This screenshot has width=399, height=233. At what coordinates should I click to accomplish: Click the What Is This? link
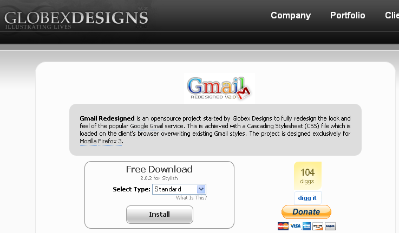point(192,198)
